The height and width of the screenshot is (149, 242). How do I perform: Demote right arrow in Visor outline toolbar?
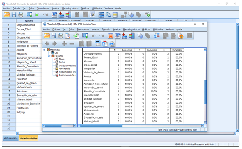click(54, 44)
